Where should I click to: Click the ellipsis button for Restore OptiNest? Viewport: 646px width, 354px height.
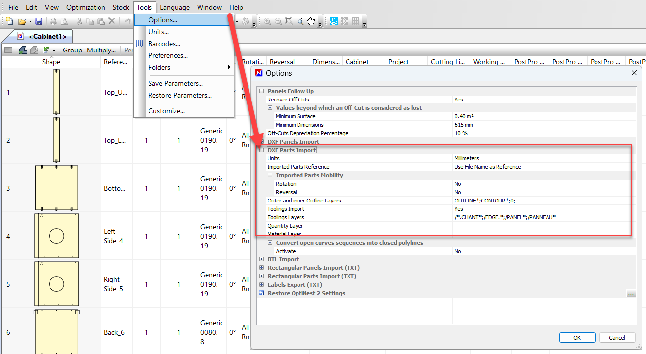[631, 294]
